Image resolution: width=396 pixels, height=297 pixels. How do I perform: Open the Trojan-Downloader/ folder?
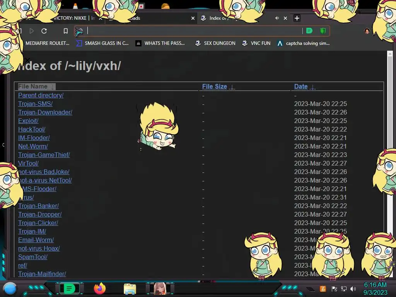(x=45, y=113)
